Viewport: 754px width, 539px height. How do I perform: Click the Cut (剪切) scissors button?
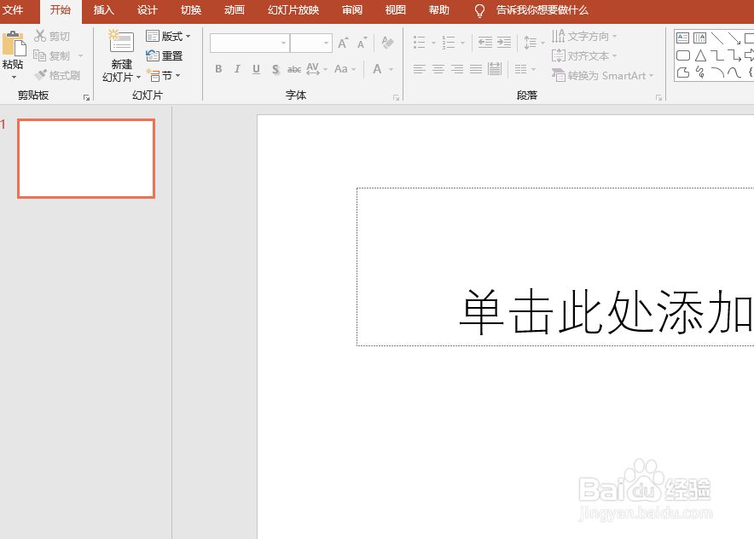click(x=52, y=36)
